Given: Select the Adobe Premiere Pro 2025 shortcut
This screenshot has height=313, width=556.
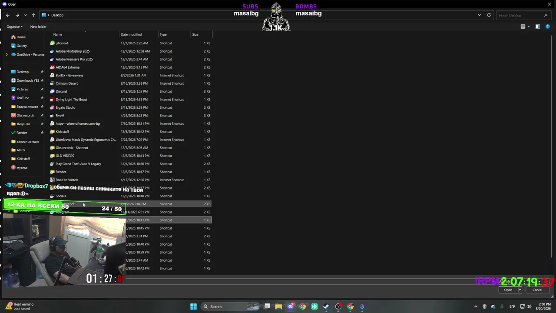Looking at the screenshot, I should point(74,59).
